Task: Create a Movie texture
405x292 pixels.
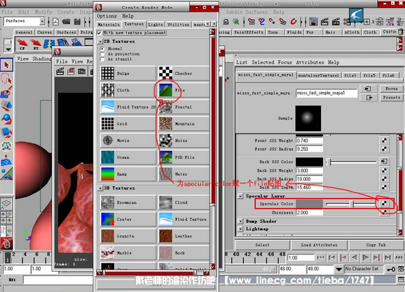Action: (x=128, y=141)
